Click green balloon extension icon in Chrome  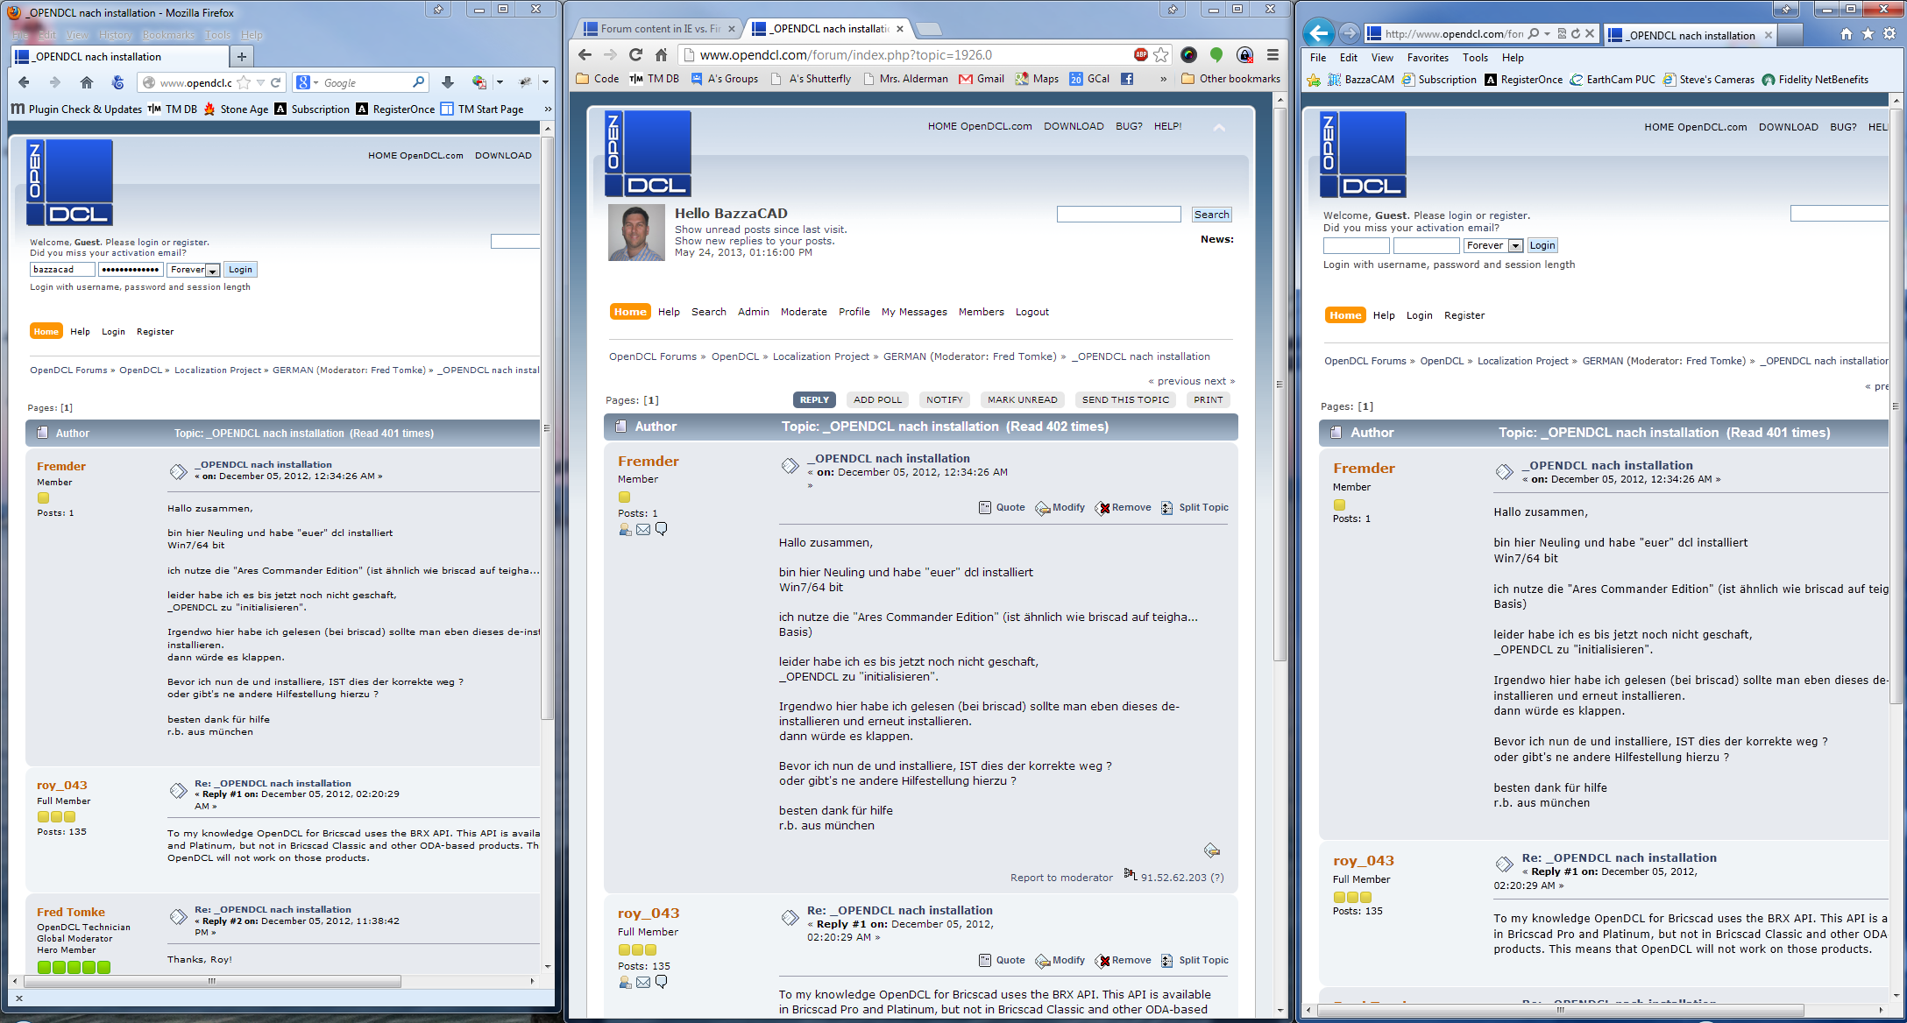click(1216, 55)
